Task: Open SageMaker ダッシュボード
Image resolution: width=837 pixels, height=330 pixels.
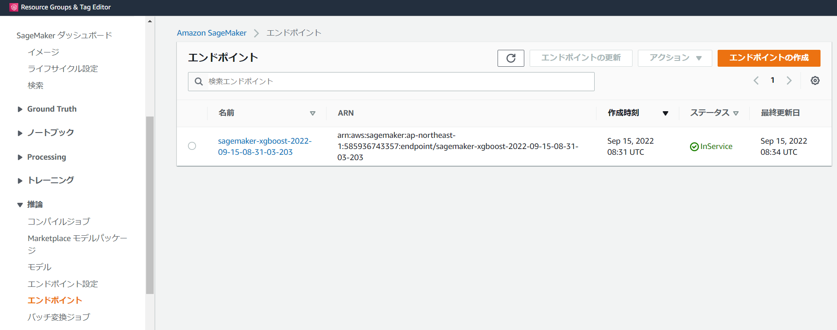Action: [x=64, y=35]
